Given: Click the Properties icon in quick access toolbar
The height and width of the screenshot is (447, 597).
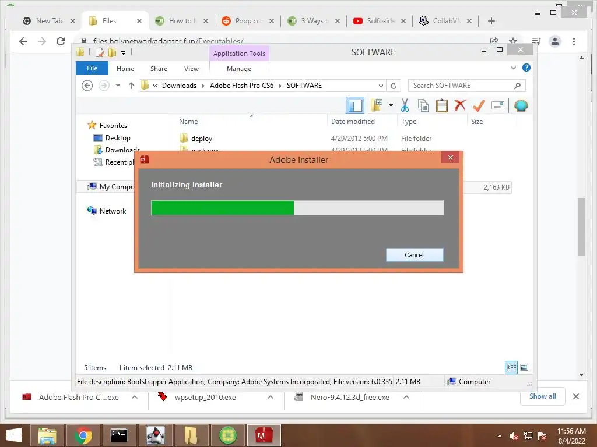Looking at the screenshot, I should (100, 52).
